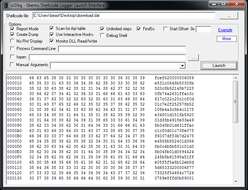Select offset 000100 row label
248x190 pixels.
pyautogui.click(x=14, y=162)
